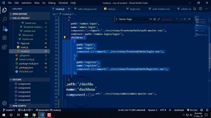Open Chrome from the taskbar

pos(34,115)
